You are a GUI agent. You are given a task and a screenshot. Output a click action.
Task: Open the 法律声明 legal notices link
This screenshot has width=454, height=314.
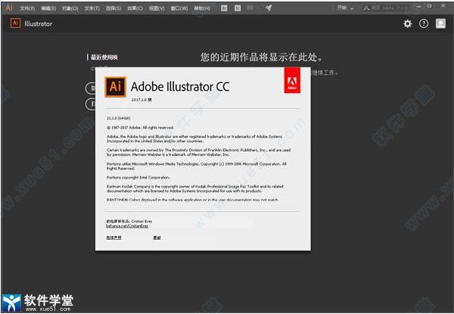(113, 238)
